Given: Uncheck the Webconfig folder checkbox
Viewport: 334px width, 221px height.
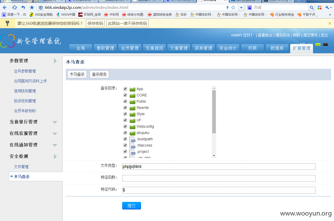Looking at the screenshot, I should click(125, 126).
